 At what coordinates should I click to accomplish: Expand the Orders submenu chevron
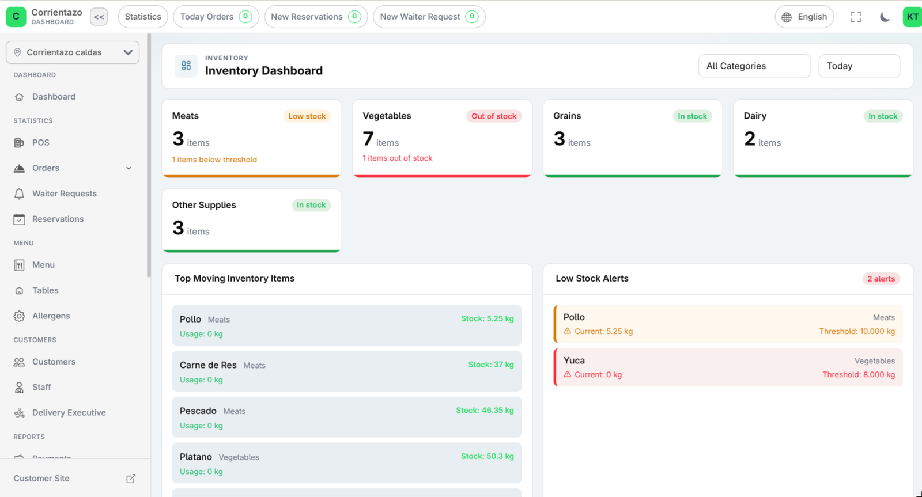pos(129,168)
